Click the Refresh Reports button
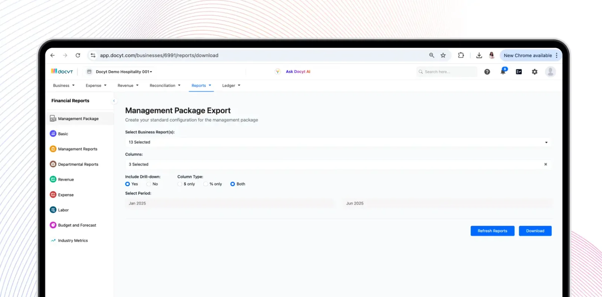 (x=493, y=231)
